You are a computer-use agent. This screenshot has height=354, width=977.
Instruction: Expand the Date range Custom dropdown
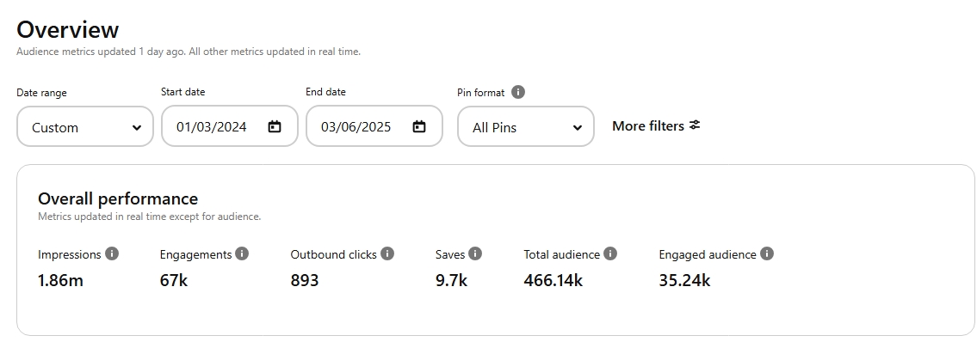(84, 126)
